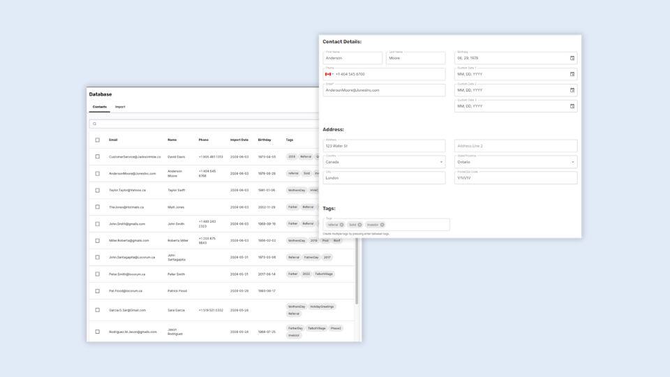Screen dimensions: 670x377
Task: Open the Birthday calendar picker icon
Action: coord(572,58)
